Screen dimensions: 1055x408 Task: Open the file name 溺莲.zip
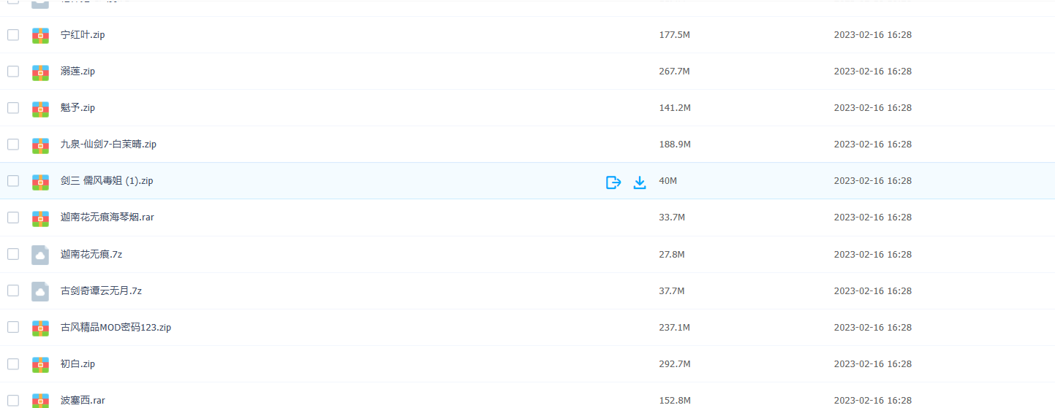tap(77, 72)
